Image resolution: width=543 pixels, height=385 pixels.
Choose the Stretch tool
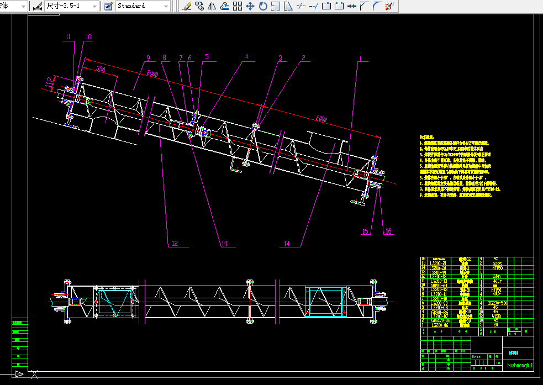tap(288, 6)
